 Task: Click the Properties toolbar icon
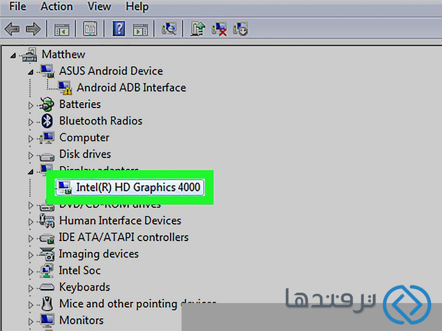(x=90, y=29)
